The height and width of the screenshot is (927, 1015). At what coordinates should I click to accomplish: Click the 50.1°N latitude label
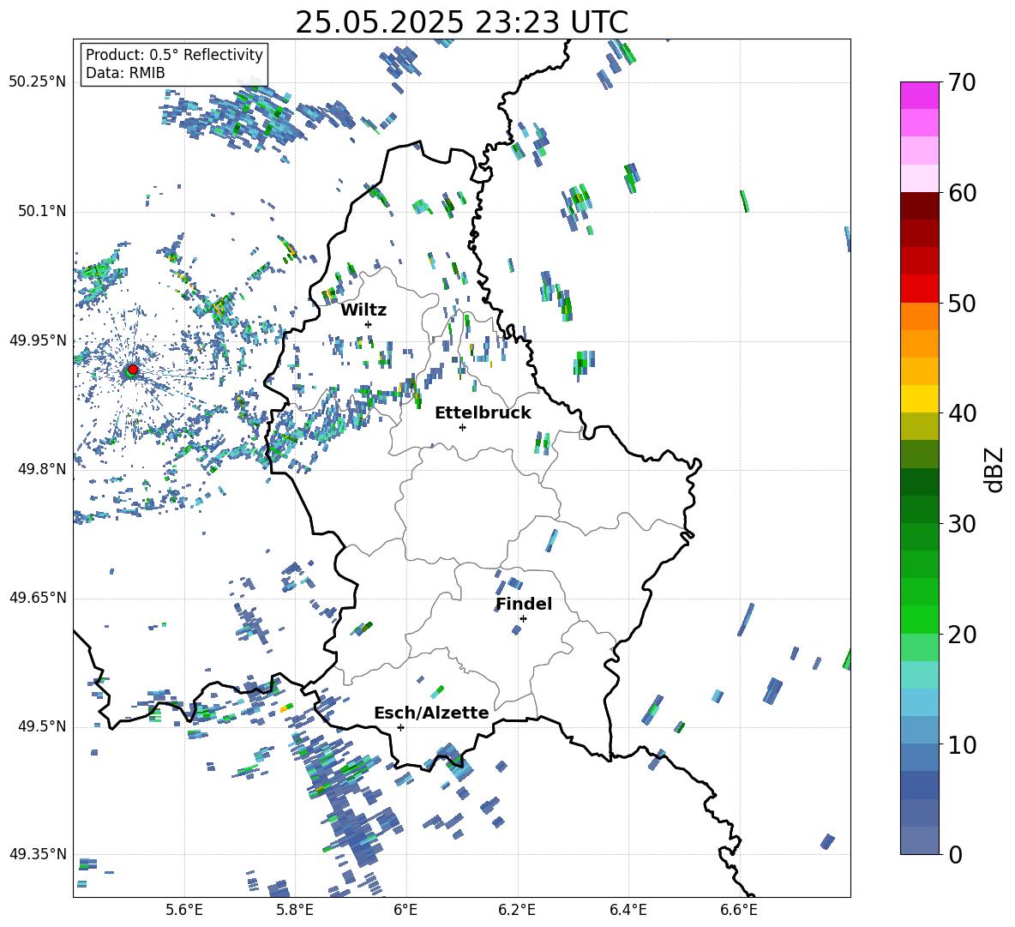42,211
